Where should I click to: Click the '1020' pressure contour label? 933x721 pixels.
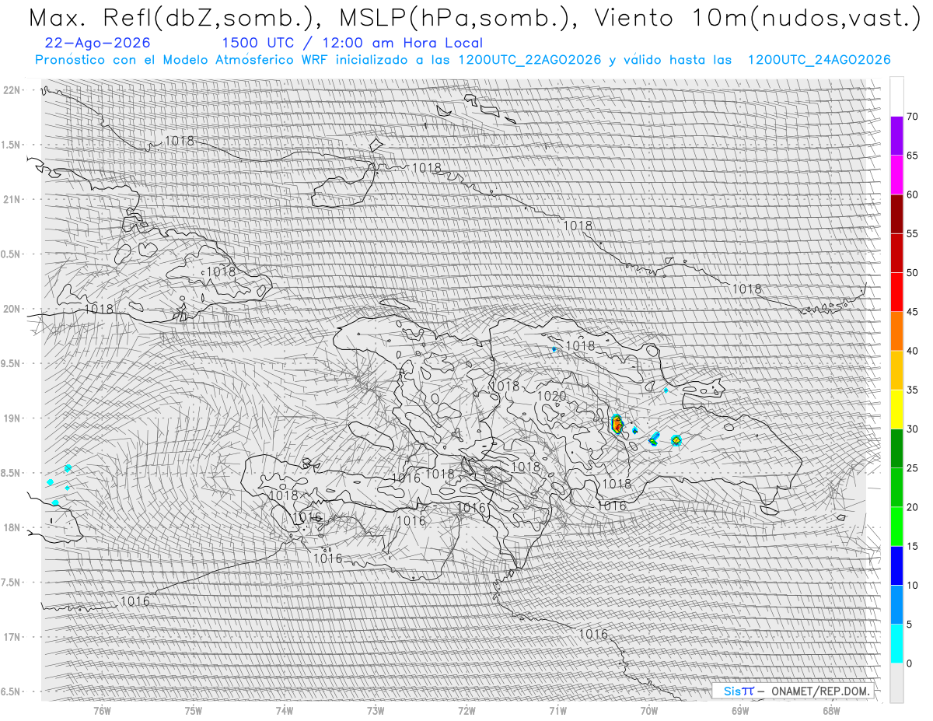[x=551, y=396]
